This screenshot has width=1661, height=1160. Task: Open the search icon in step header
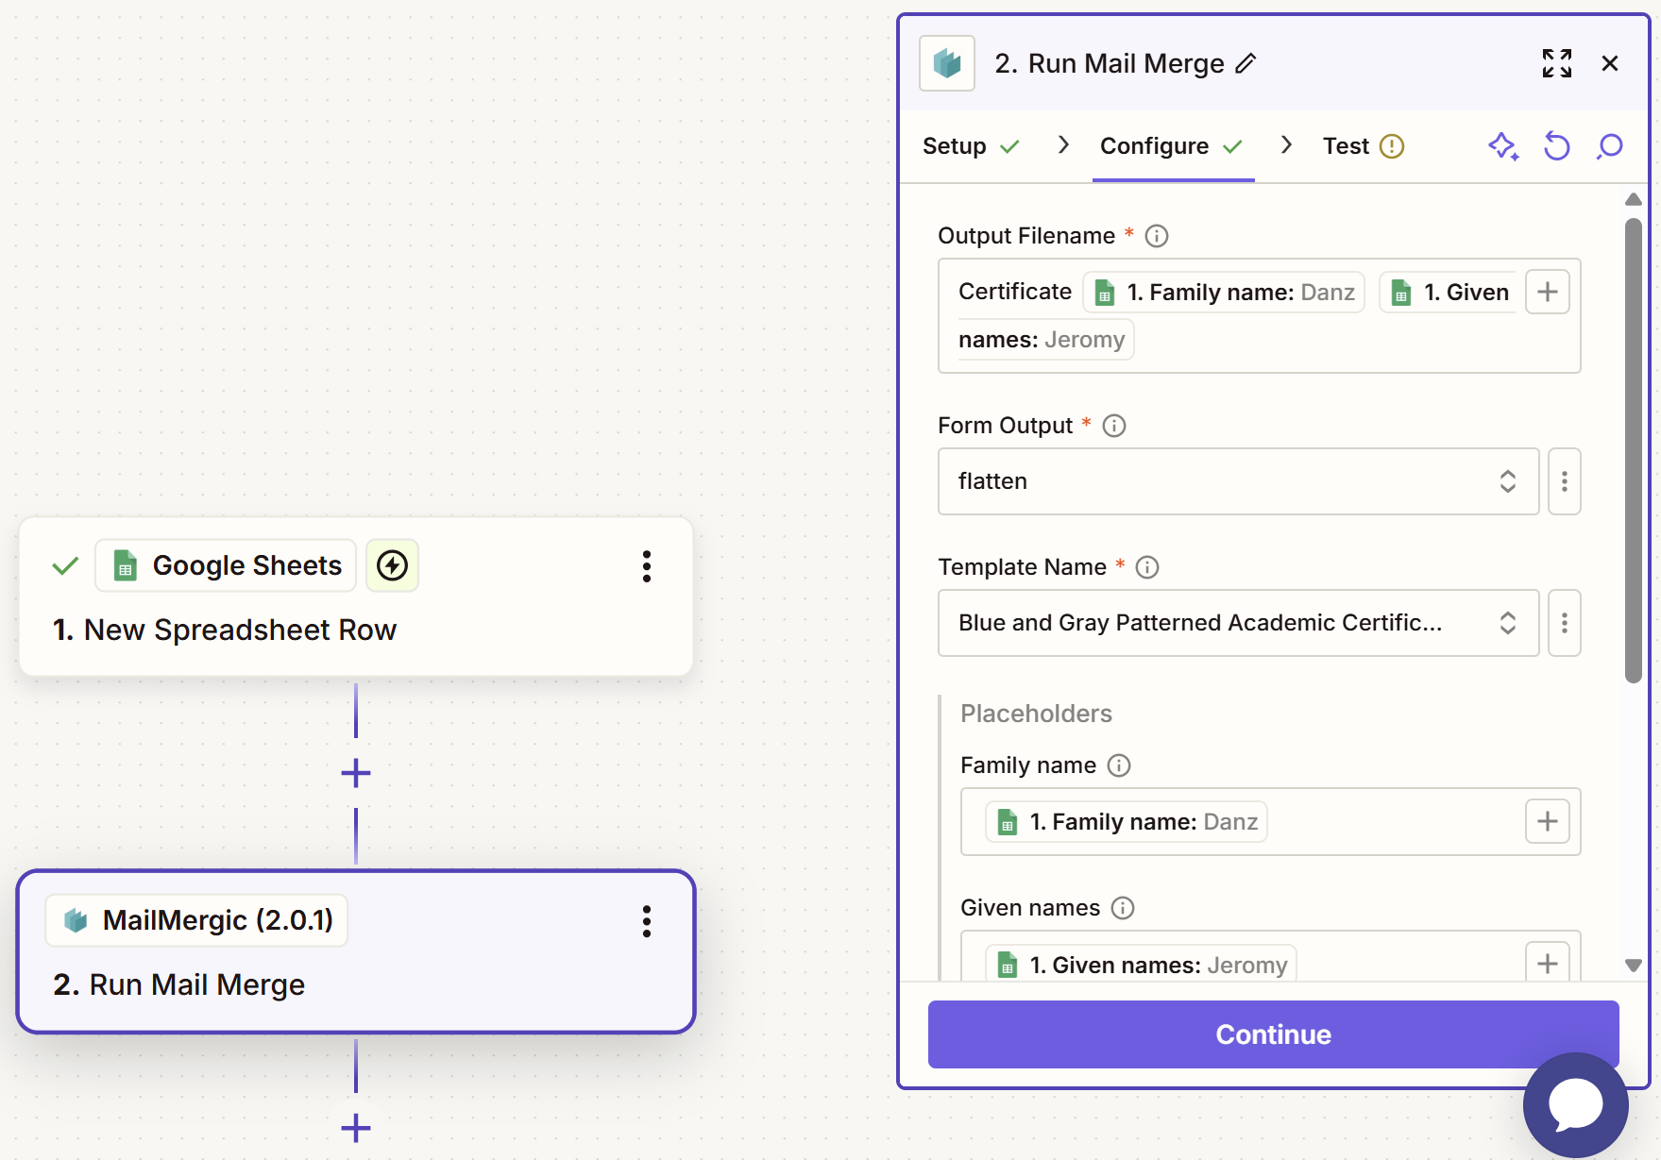coord(1609,146)
